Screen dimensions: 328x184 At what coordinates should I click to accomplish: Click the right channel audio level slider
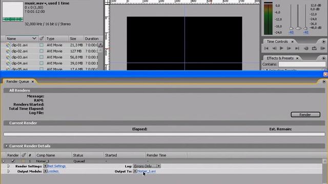[305, 28]
